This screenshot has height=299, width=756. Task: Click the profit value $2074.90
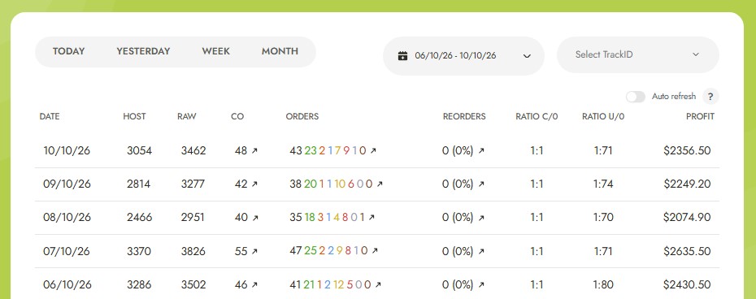click(x=687, y=218)
